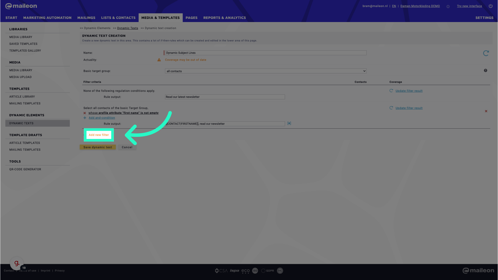Open SAVED TEMPLATES in sidebar
498x280 pixels.
click(x=23, y=44)
